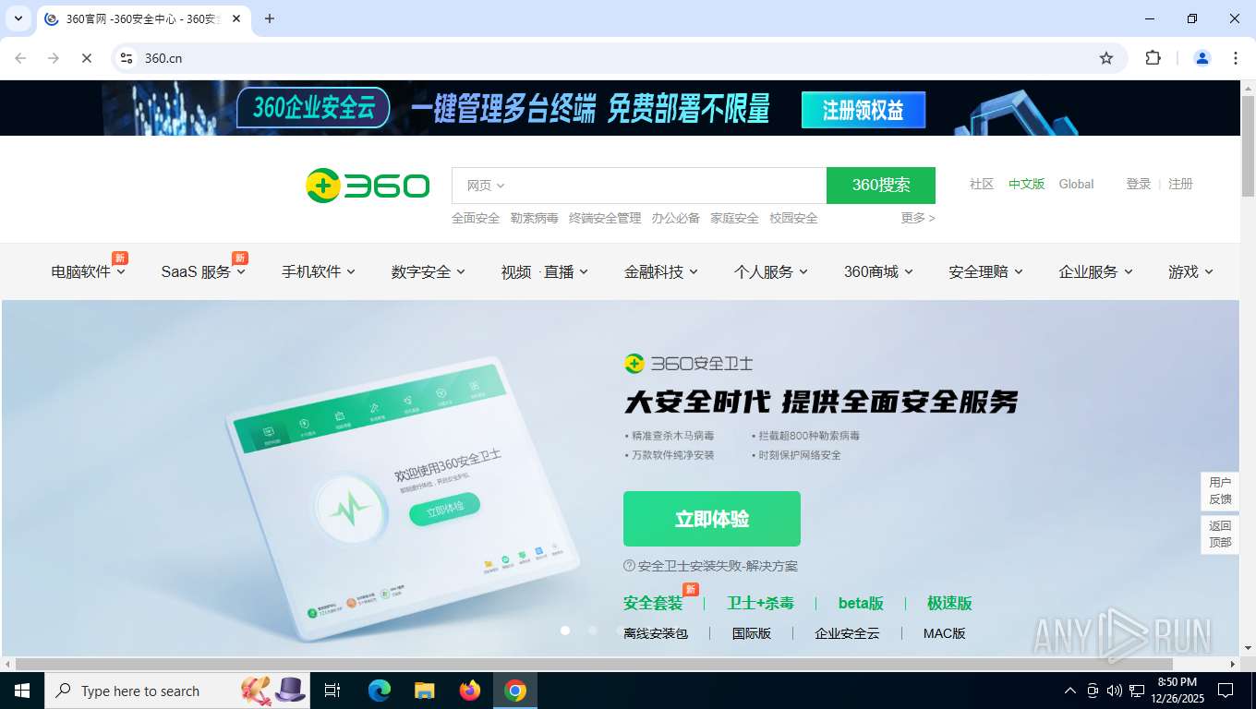Click 注册领权益 in the banner
The height and width of the screenshot is (709, 1256).
click(x=863, y=110)
